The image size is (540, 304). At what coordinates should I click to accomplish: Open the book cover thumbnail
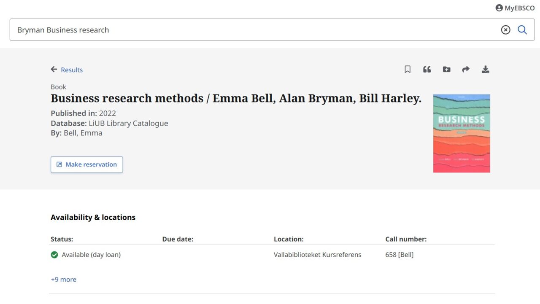(462, 133)
